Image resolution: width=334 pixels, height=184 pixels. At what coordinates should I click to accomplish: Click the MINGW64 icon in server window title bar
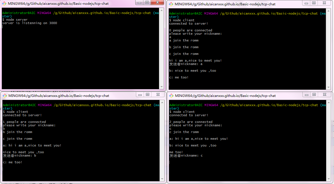click(x=4, y=3)
